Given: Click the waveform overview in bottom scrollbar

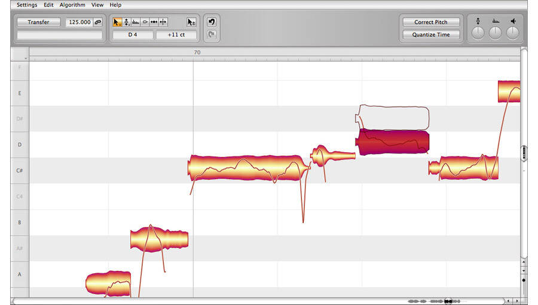Looking at the screenshot, I should (x=434, y=301).
